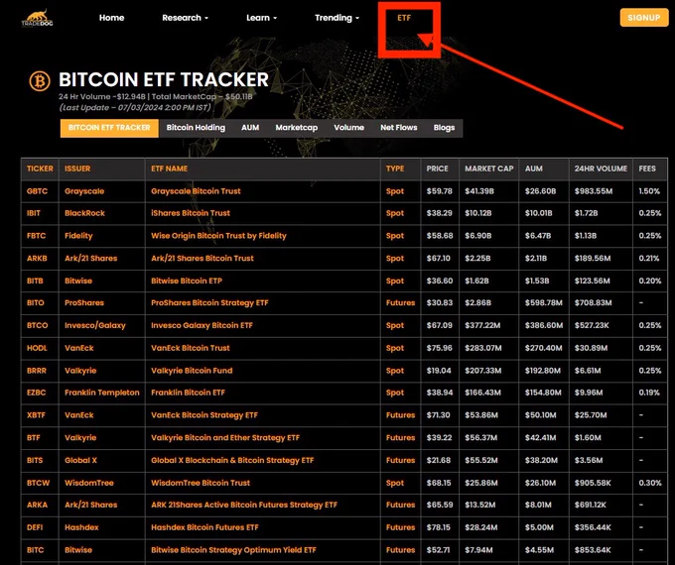Expand the Trending dropdown menu
The image size is (675, 565).
pyautogui.click(x=337, y=18)
